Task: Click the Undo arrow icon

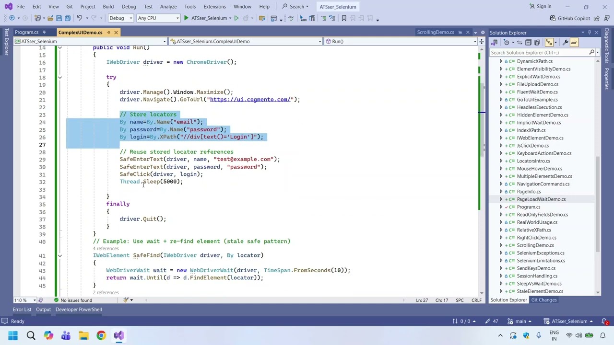Action: (80, 18)
